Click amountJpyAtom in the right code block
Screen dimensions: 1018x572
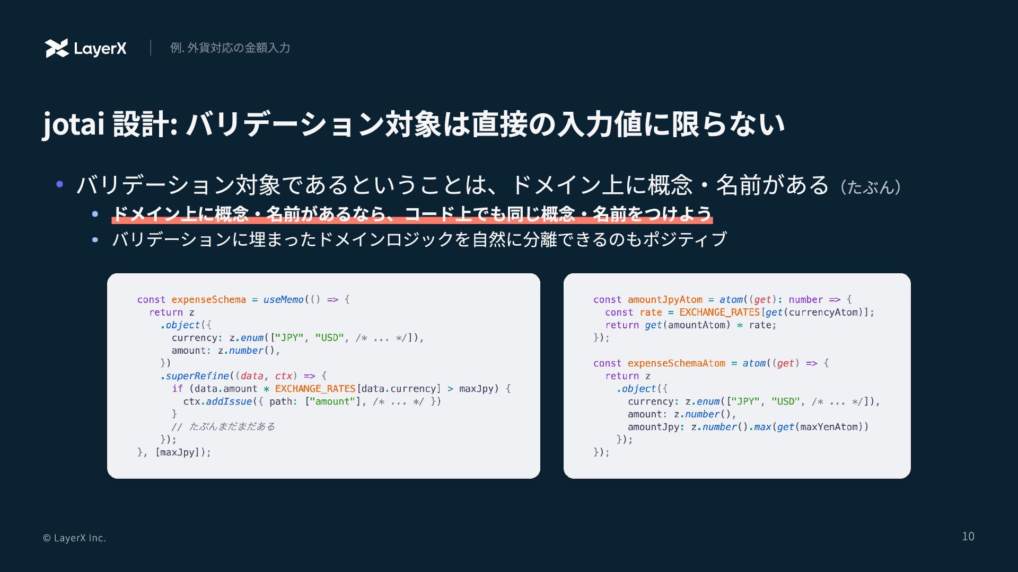(x=664, y=300)
